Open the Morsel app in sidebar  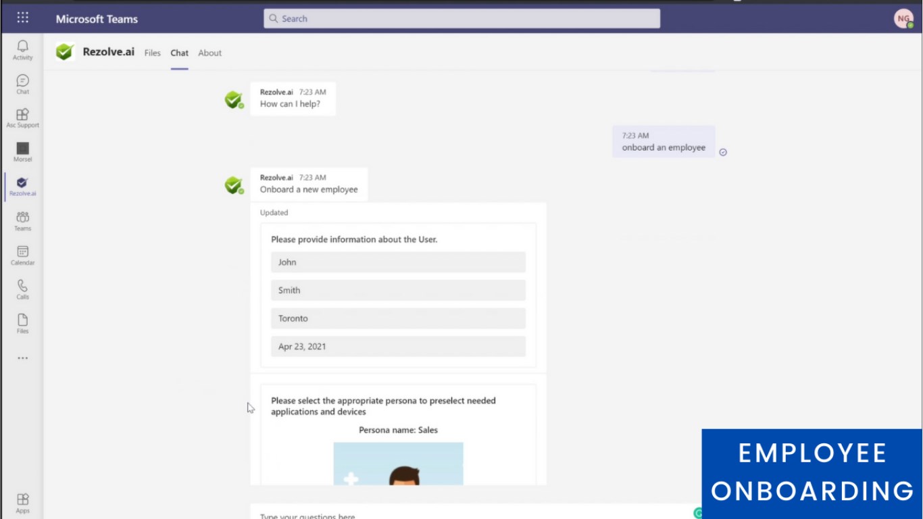coord(22,152)
